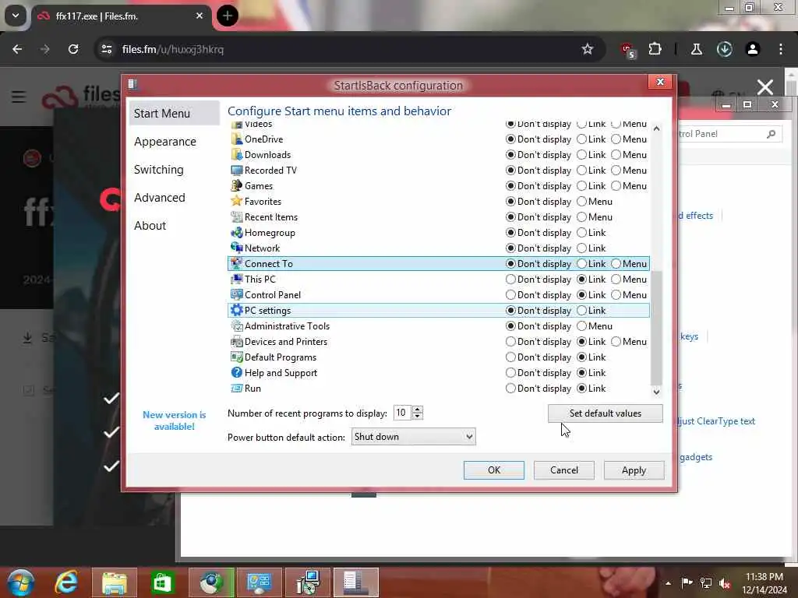Click the This PC monitor icon
This screenshot has height=598, width=798.
tap(236, 280)
